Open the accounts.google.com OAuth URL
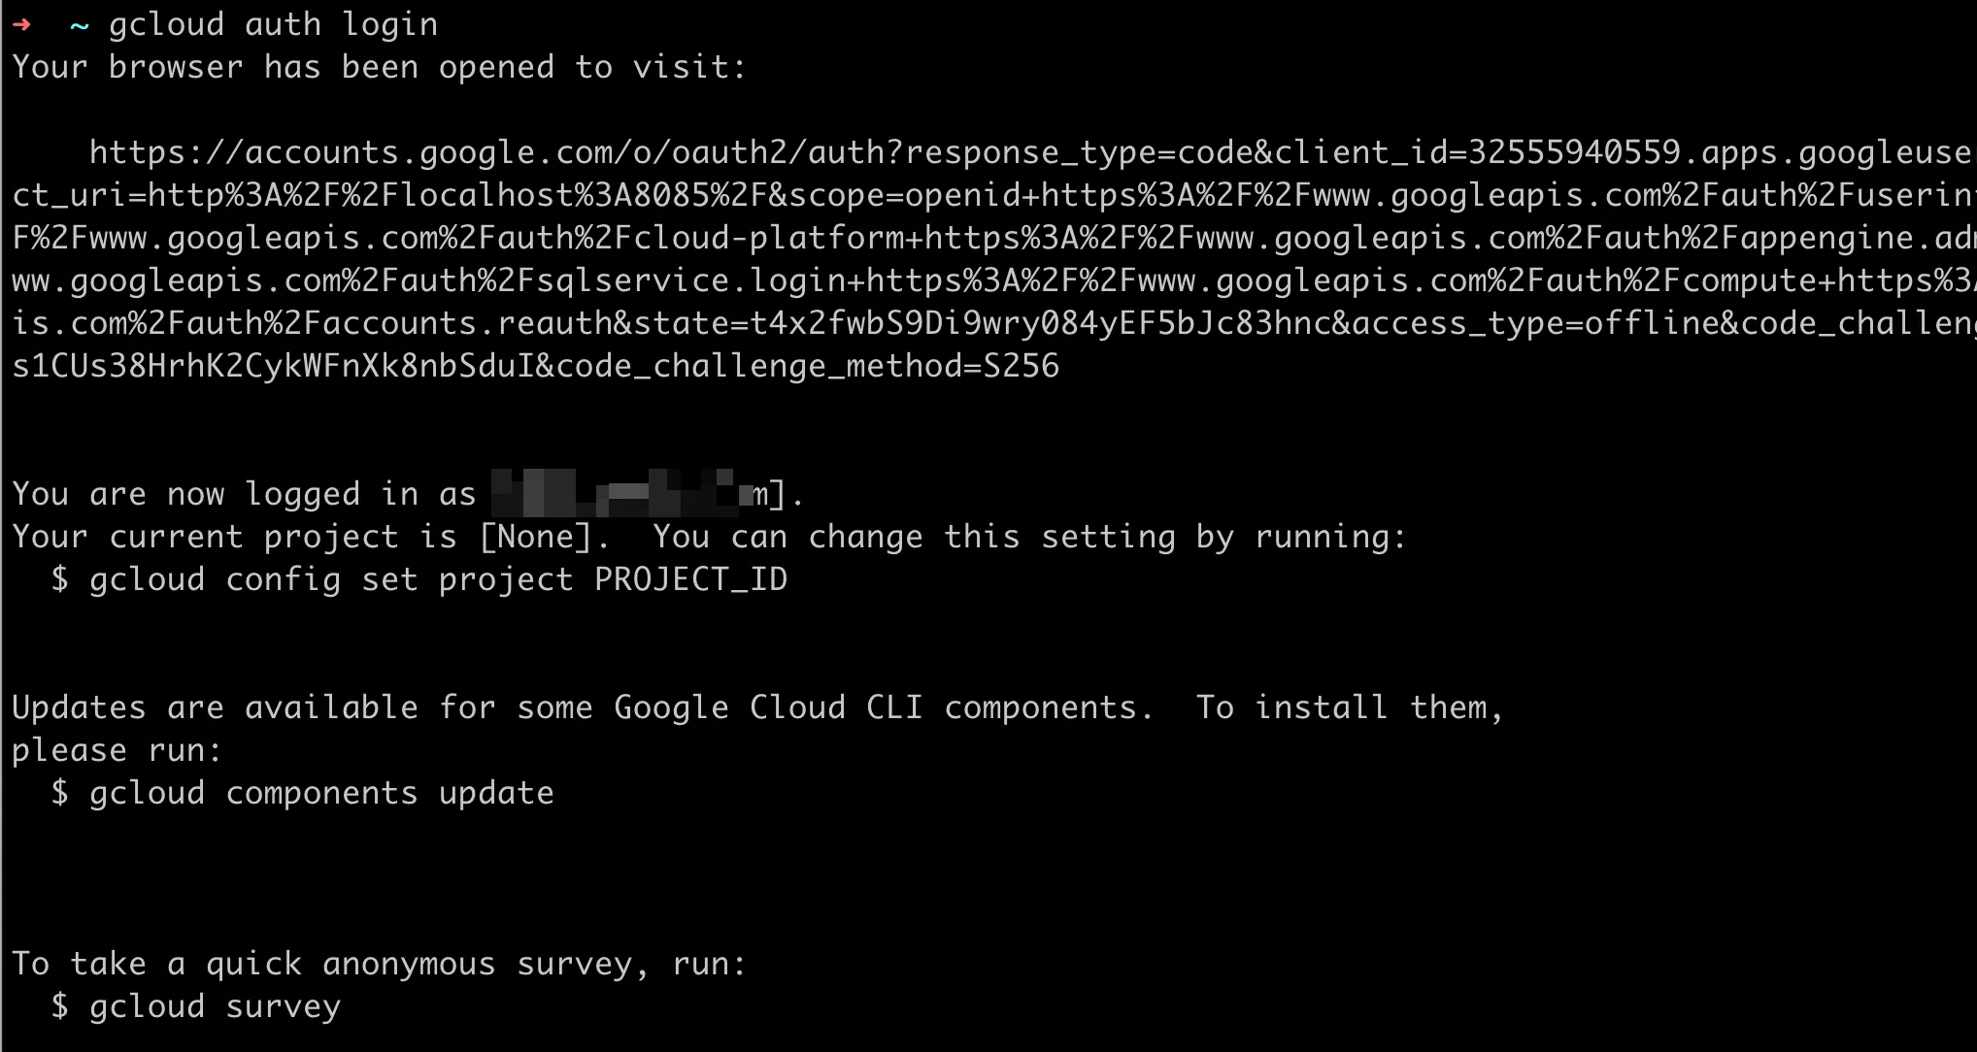 point(486,152)
